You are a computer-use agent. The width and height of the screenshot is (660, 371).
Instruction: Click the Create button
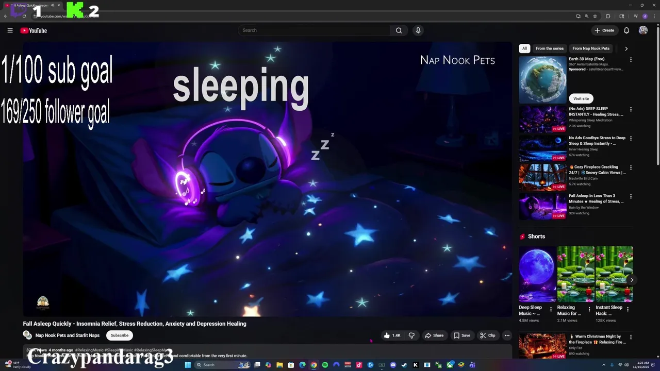click(x=604, y=30)
